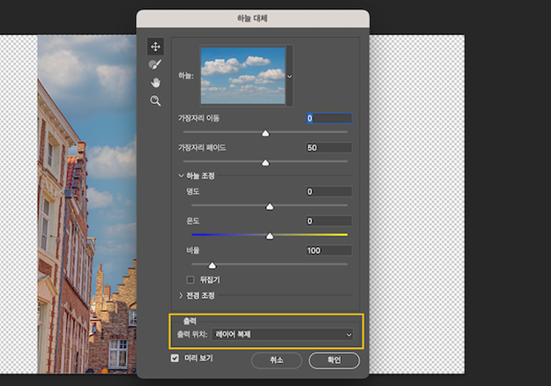Click the 확인 button
The image size is (551, 386).
coord(334,360)
